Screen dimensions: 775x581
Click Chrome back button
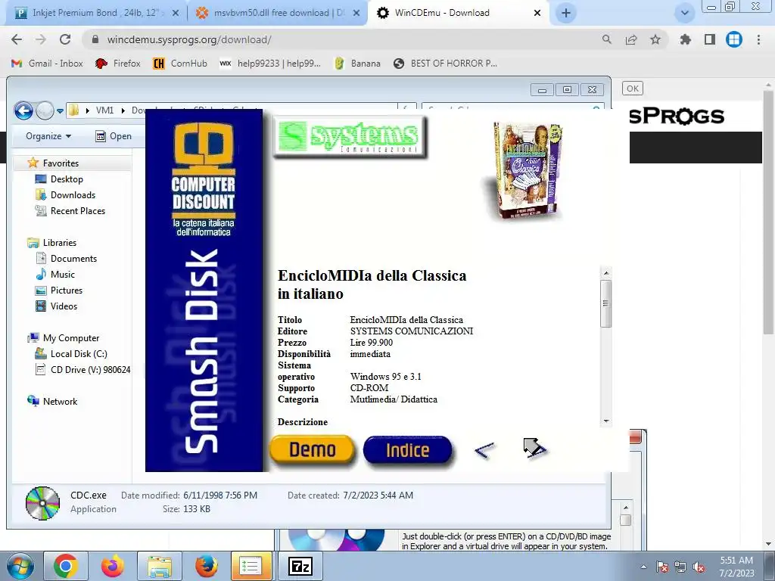pyautogui.click(x=17, y=39)
